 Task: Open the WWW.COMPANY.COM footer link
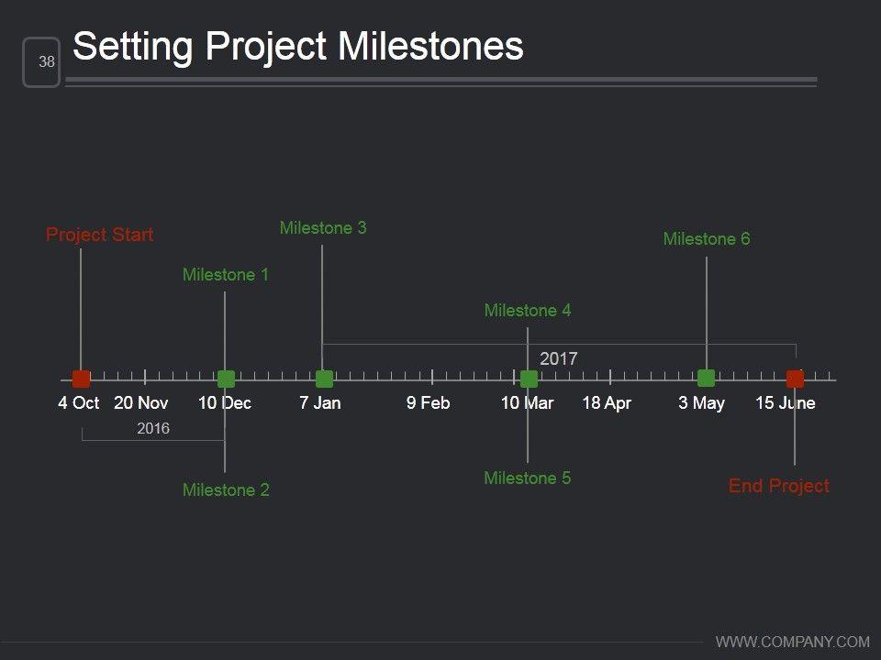792,642
